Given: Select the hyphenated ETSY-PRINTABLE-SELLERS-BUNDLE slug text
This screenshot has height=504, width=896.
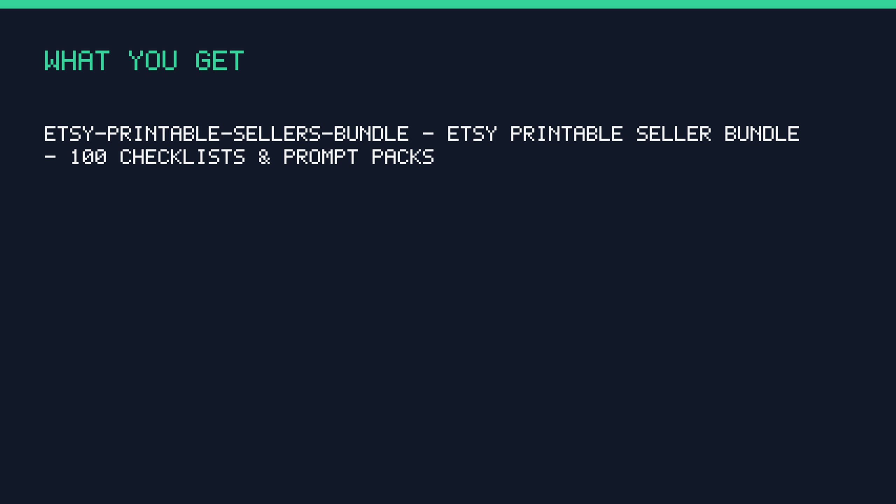Looking at the screenshot, I should pyautogui.click(x=226, y=134).
